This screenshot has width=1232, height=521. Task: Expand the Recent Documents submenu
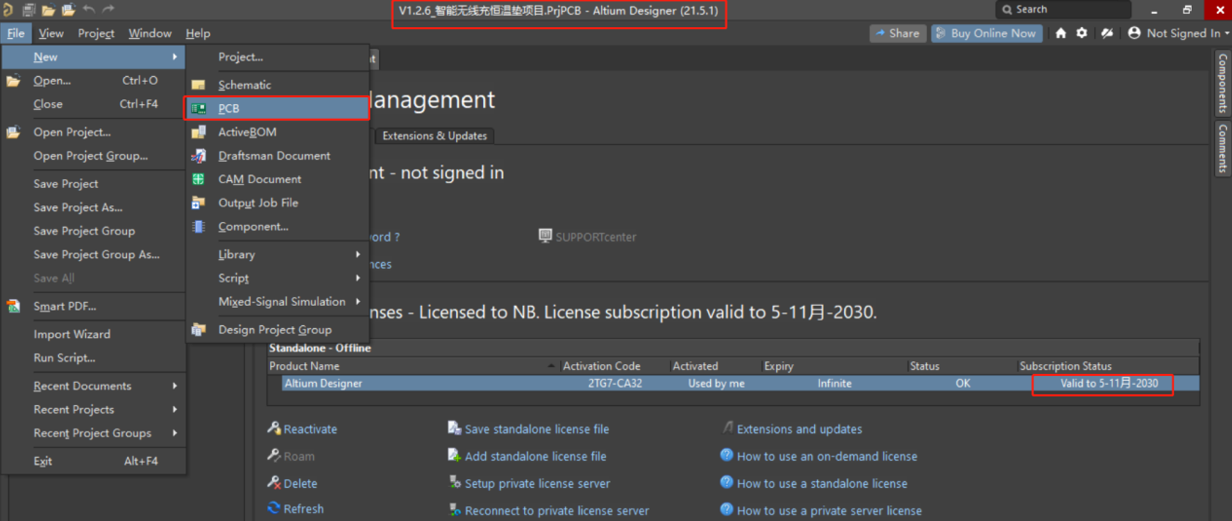(175, 386)
